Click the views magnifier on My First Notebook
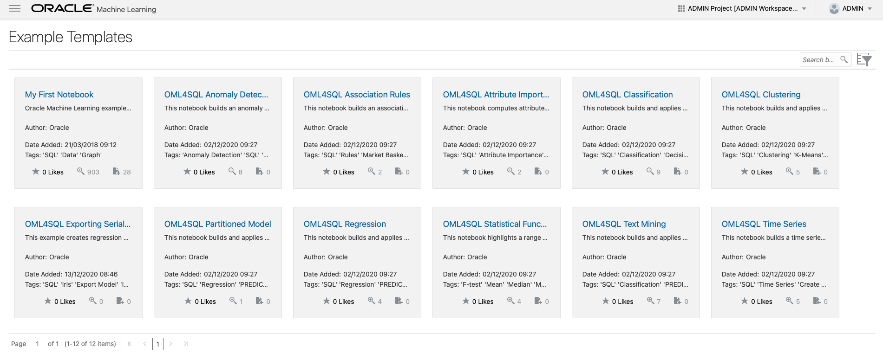The height and width of the screenshot is (360, 883). 81,171
